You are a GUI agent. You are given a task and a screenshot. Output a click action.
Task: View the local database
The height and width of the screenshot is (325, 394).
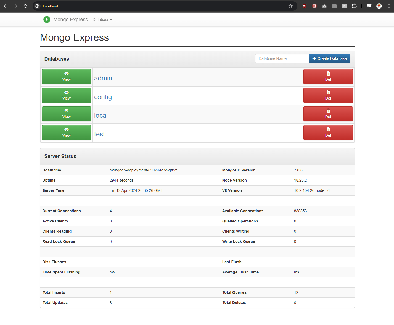pyautogui.click(x=67, y=114)
